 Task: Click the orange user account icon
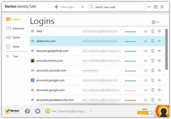48,111
